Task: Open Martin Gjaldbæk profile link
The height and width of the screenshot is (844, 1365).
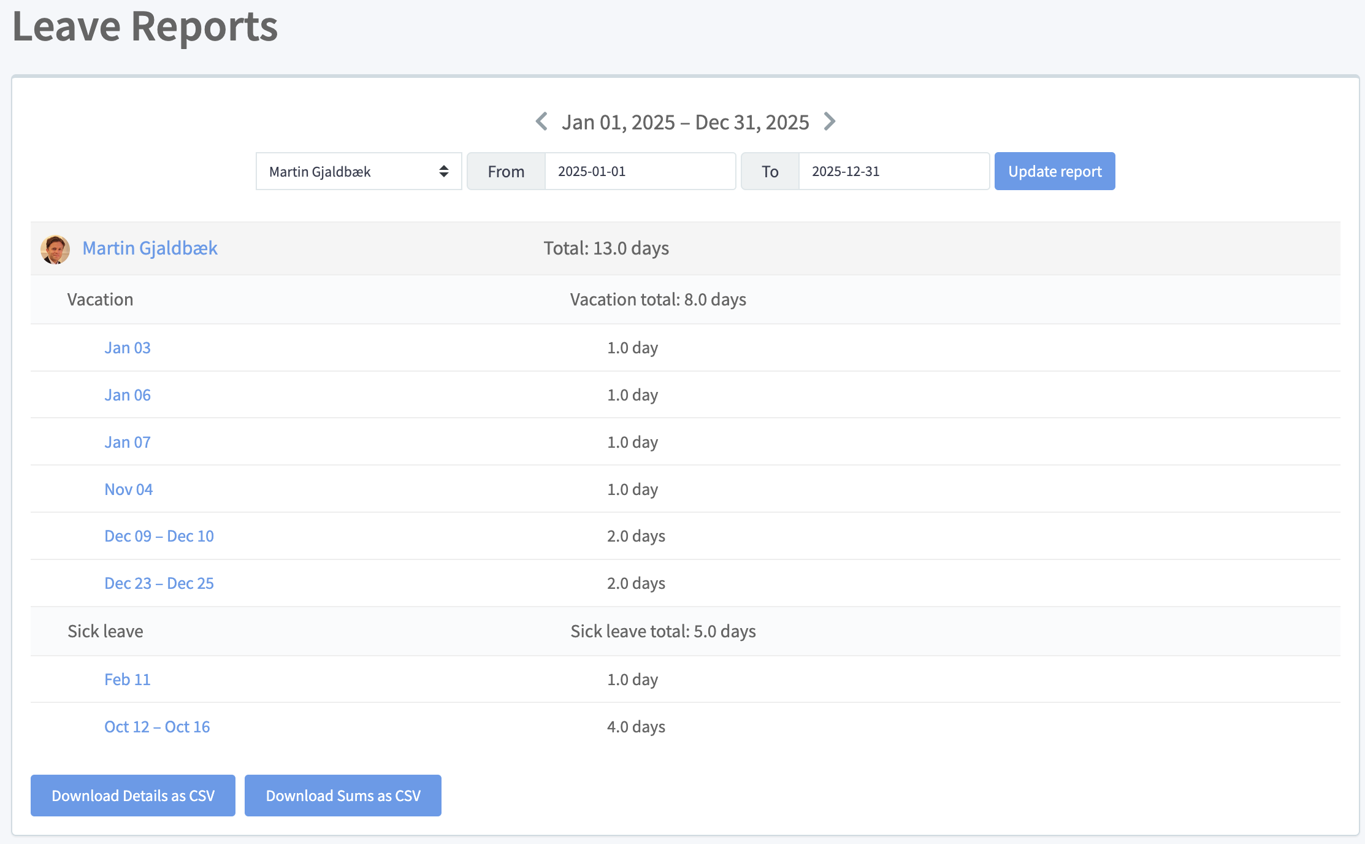Action: (x=150, y=248)
